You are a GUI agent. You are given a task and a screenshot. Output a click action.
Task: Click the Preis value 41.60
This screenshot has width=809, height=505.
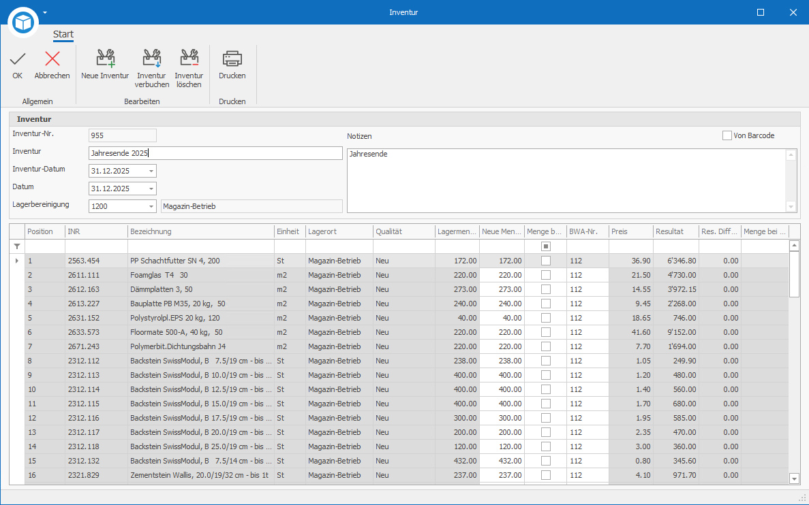(x=631, y=332)
